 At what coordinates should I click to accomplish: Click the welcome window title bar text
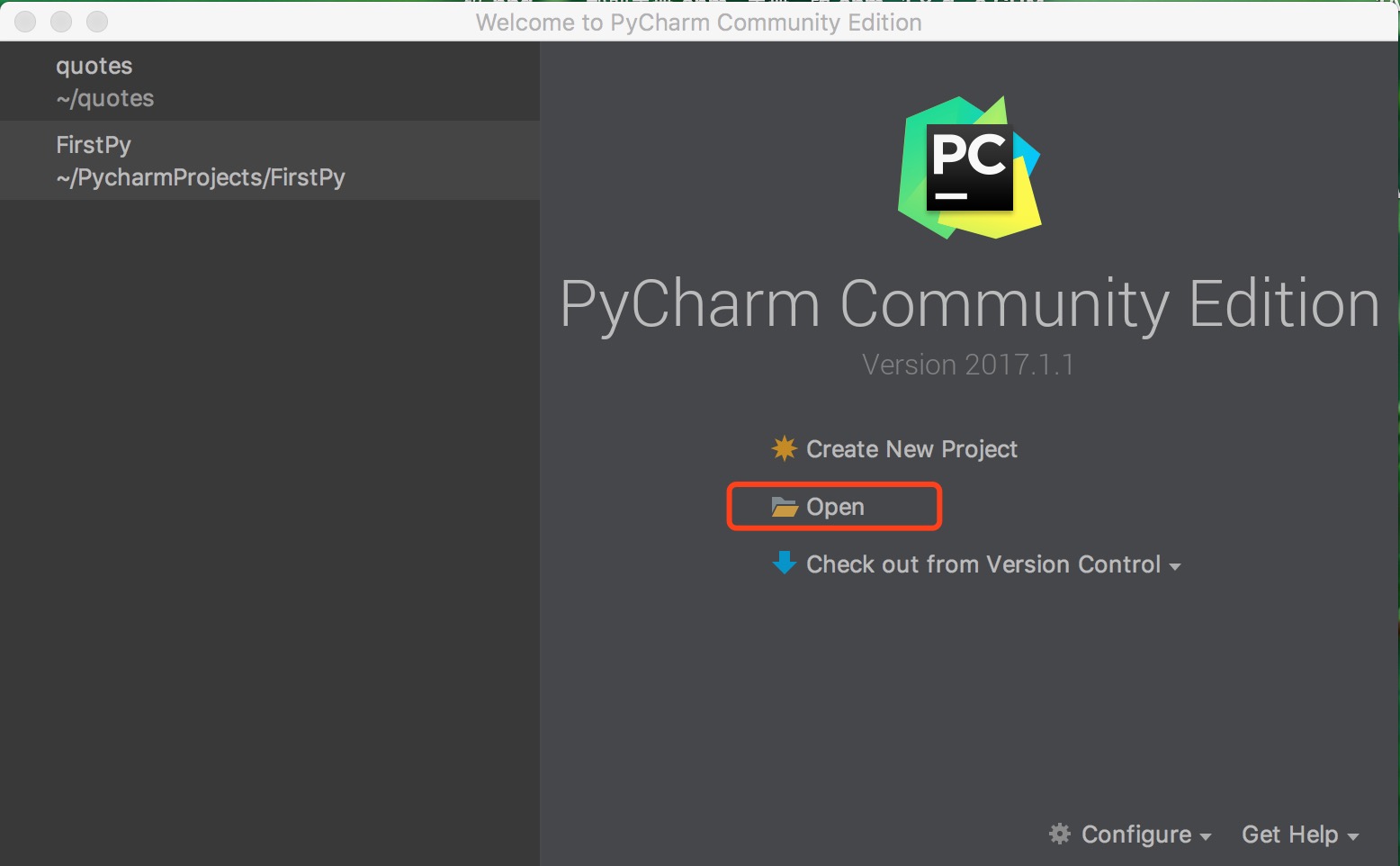pyautogui.click(x=698, y=23)
